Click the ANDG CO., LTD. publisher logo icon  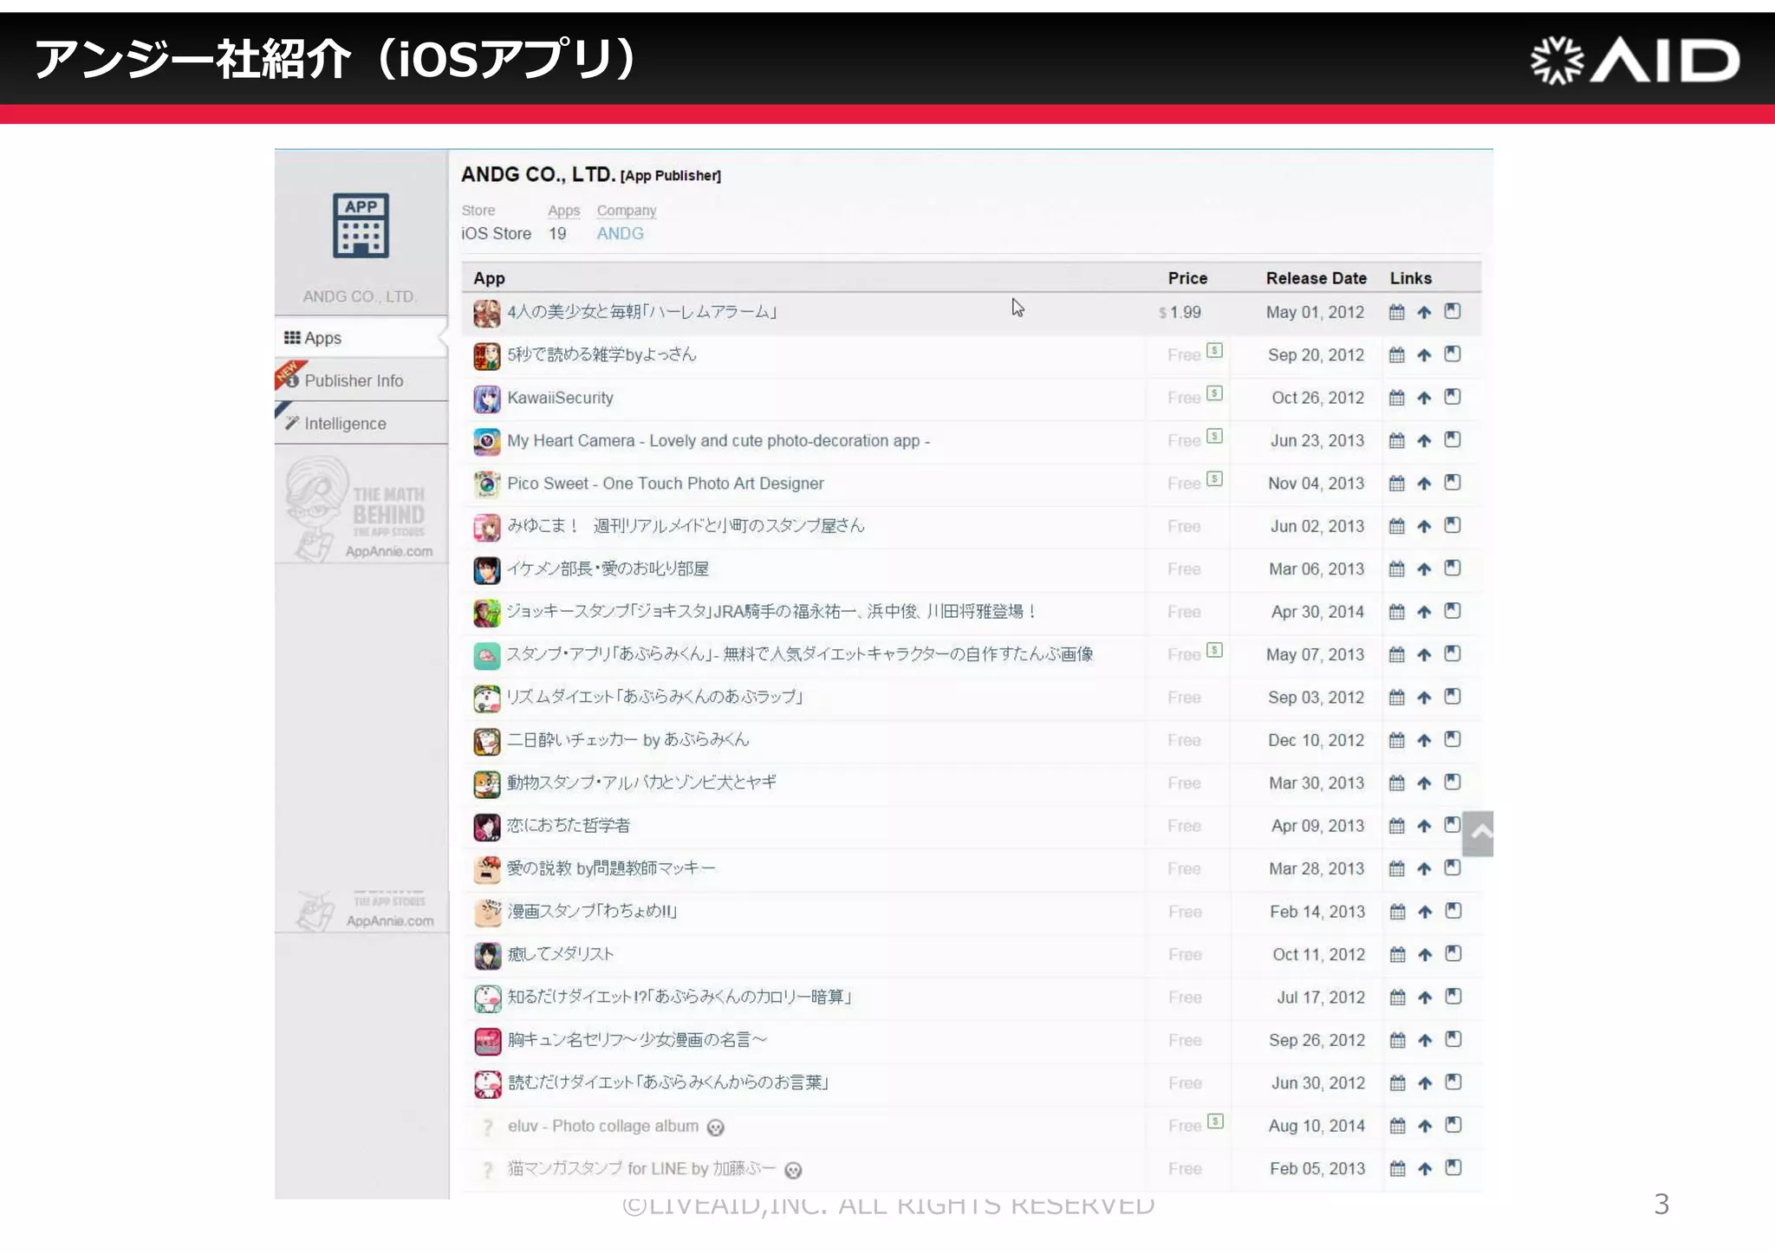[x=361, y=225]
